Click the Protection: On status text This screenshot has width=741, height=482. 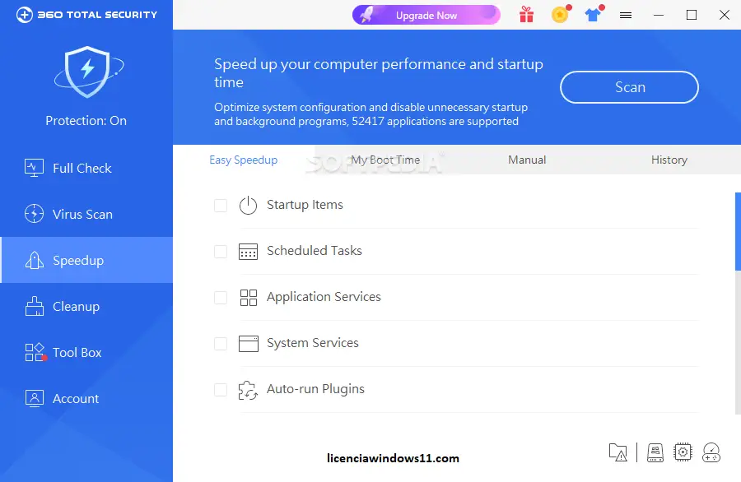pyautogui.click(x=86, y=121)
